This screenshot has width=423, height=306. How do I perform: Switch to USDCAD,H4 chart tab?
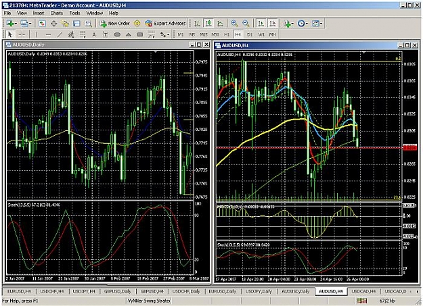pyautogui.click(x=363, y=291)
